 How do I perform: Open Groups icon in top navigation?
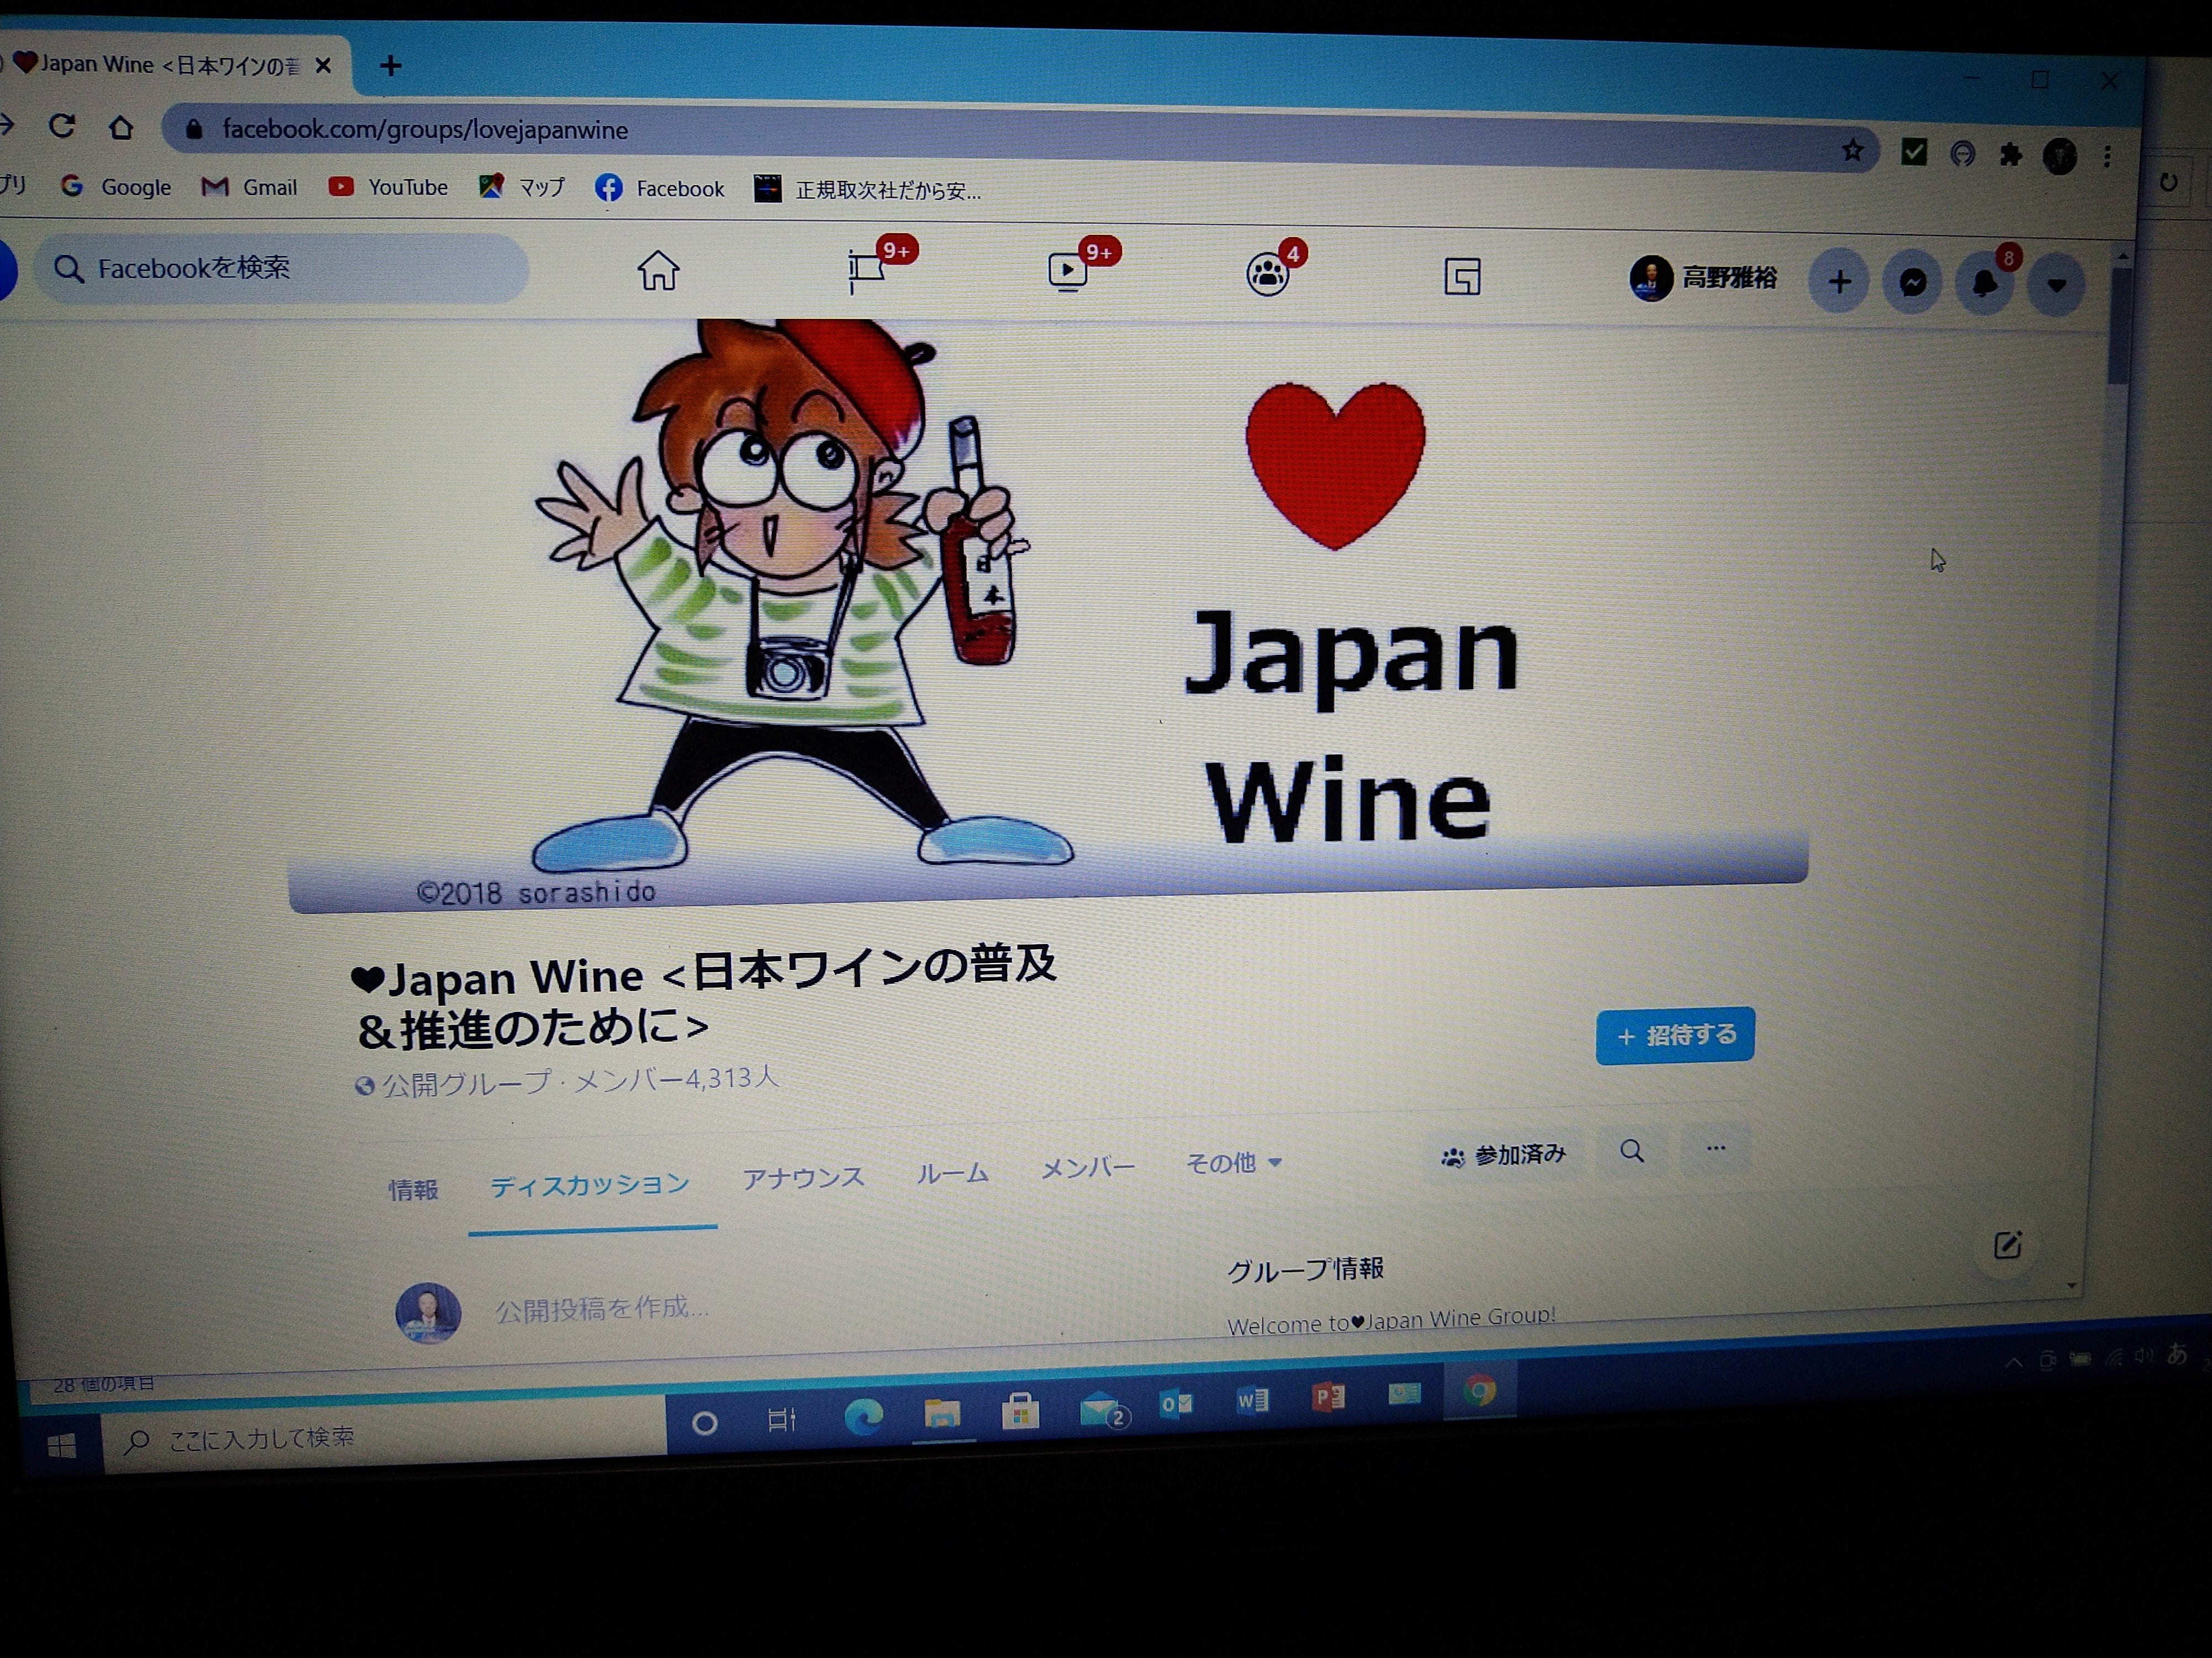pos(1267,274)
